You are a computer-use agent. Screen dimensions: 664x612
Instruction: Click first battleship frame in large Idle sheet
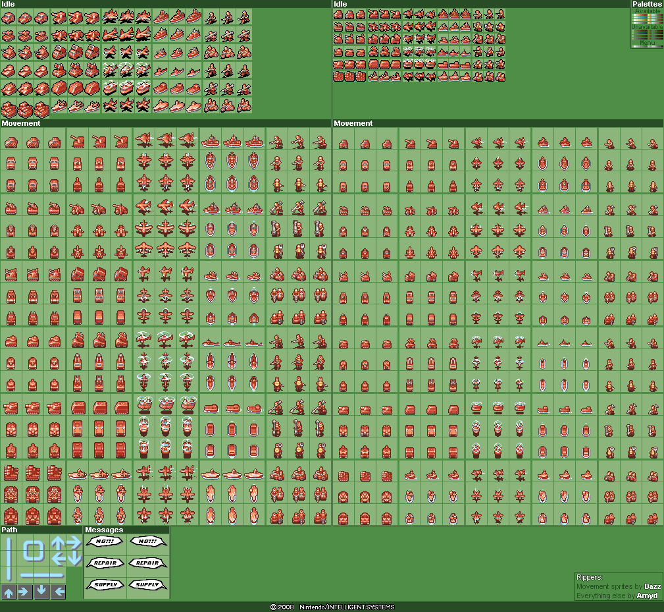[x=161, y=17]
